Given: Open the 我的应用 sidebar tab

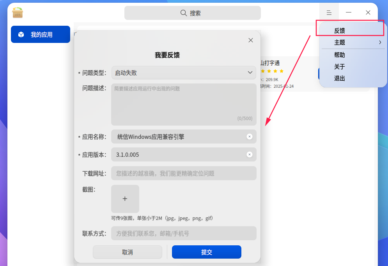Looking at the screenshot, I should 41,34.
